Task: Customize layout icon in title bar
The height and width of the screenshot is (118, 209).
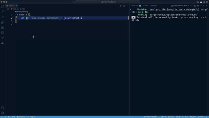Action: click(207, 2)
